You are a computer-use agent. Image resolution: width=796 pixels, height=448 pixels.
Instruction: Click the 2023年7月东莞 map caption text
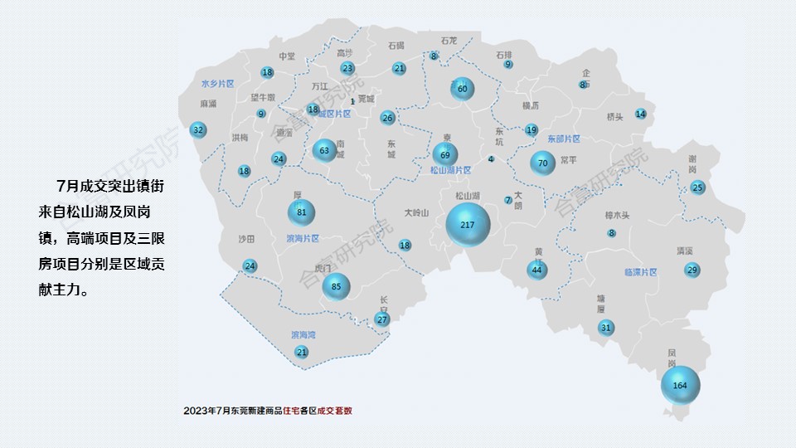tap(273, 411)
